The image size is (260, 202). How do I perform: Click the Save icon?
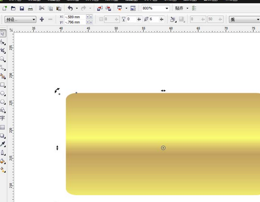(x=22, y=8)
